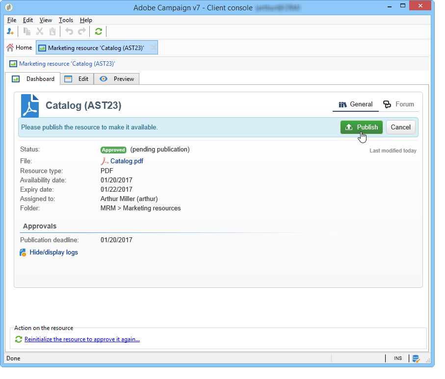Open the Tools menu
Image resolution: width=445 pixels, height=379 pixels.
click(x=66, y=20)
